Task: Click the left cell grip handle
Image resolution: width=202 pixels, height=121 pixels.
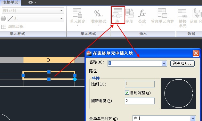Action: [x=23, y=75]
